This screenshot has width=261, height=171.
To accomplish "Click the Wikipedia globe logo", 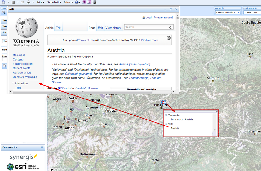I will tap(26, 28).
